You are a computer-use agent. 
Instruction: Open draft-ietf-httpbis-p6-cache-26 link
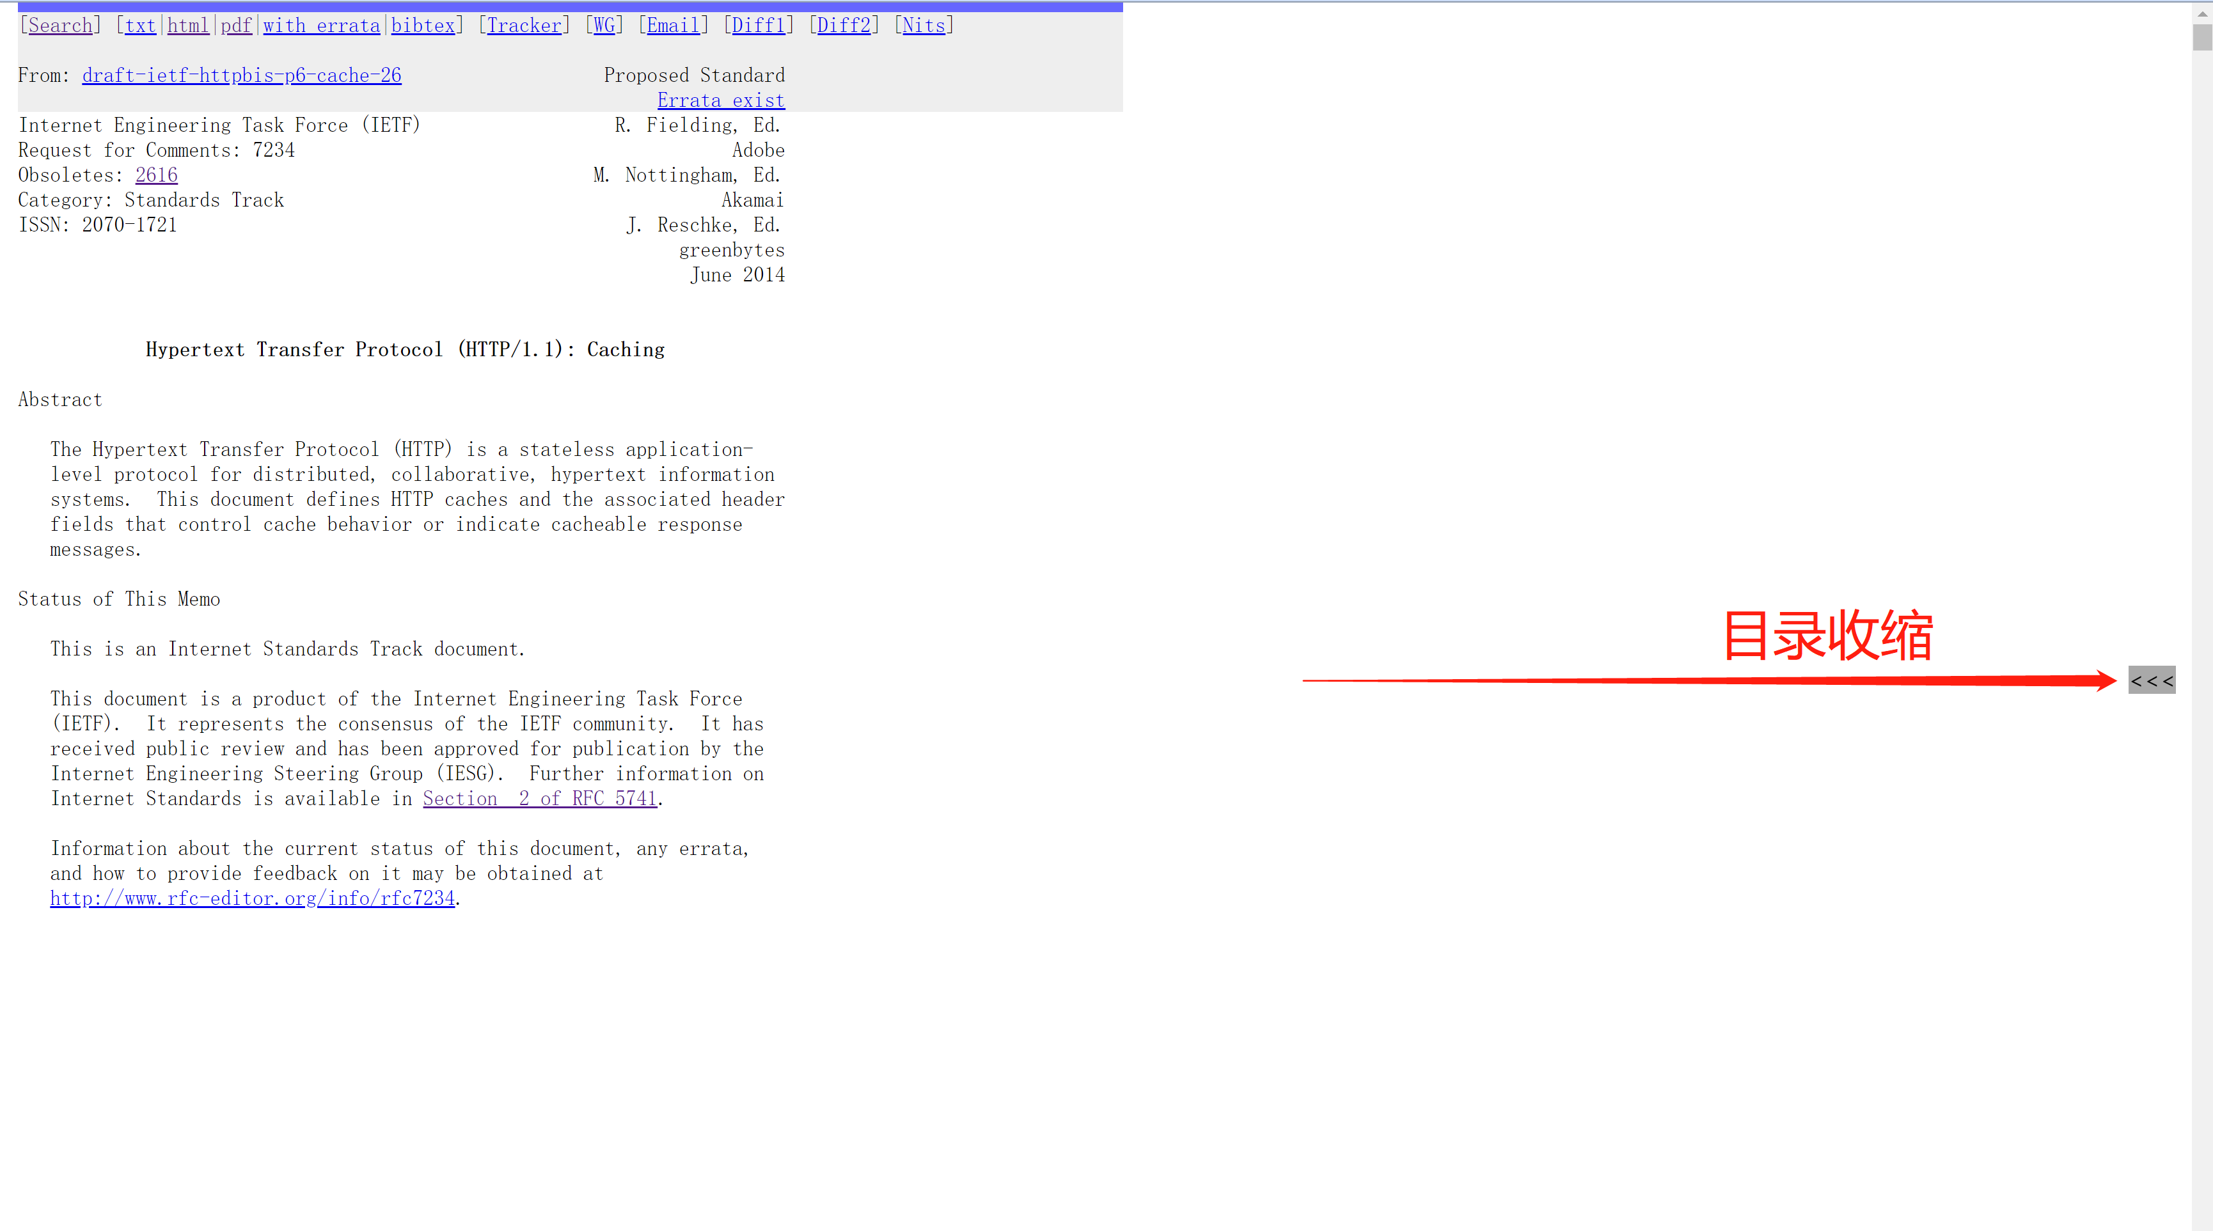241,75
